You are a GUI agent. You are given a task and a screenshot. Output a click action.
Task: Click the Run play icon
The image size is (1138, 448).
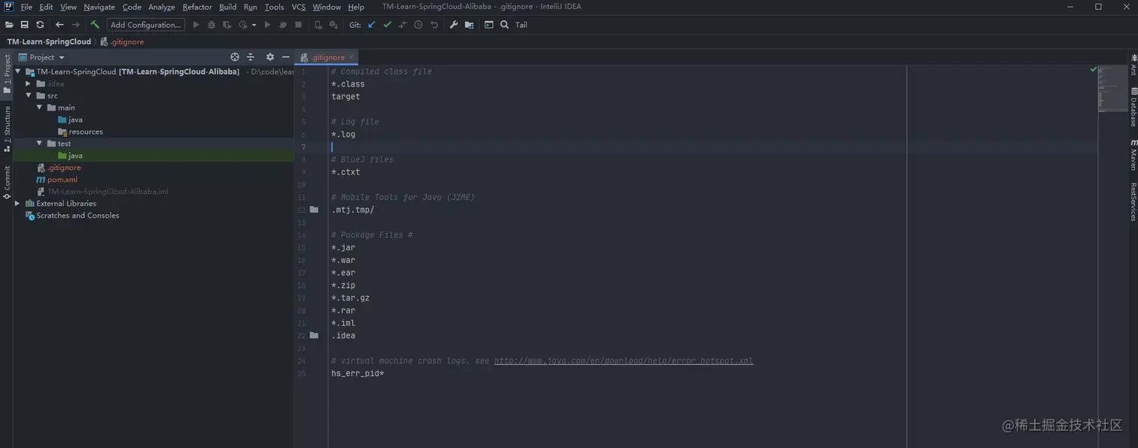click(196, 25)
